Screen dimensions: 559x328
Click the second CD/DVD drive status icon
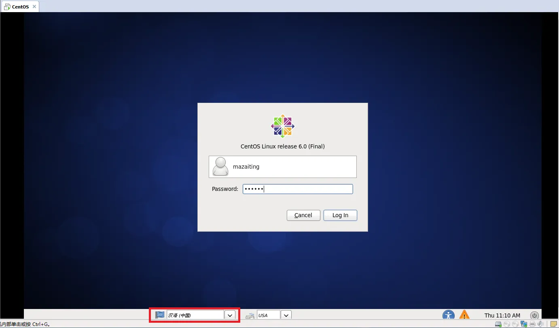pyautogui.click(x=515, y=324)
